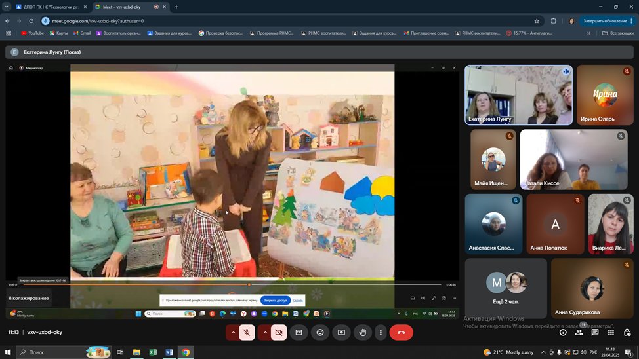
Task: Open the in-call chat panel
Action: (595, 333)
